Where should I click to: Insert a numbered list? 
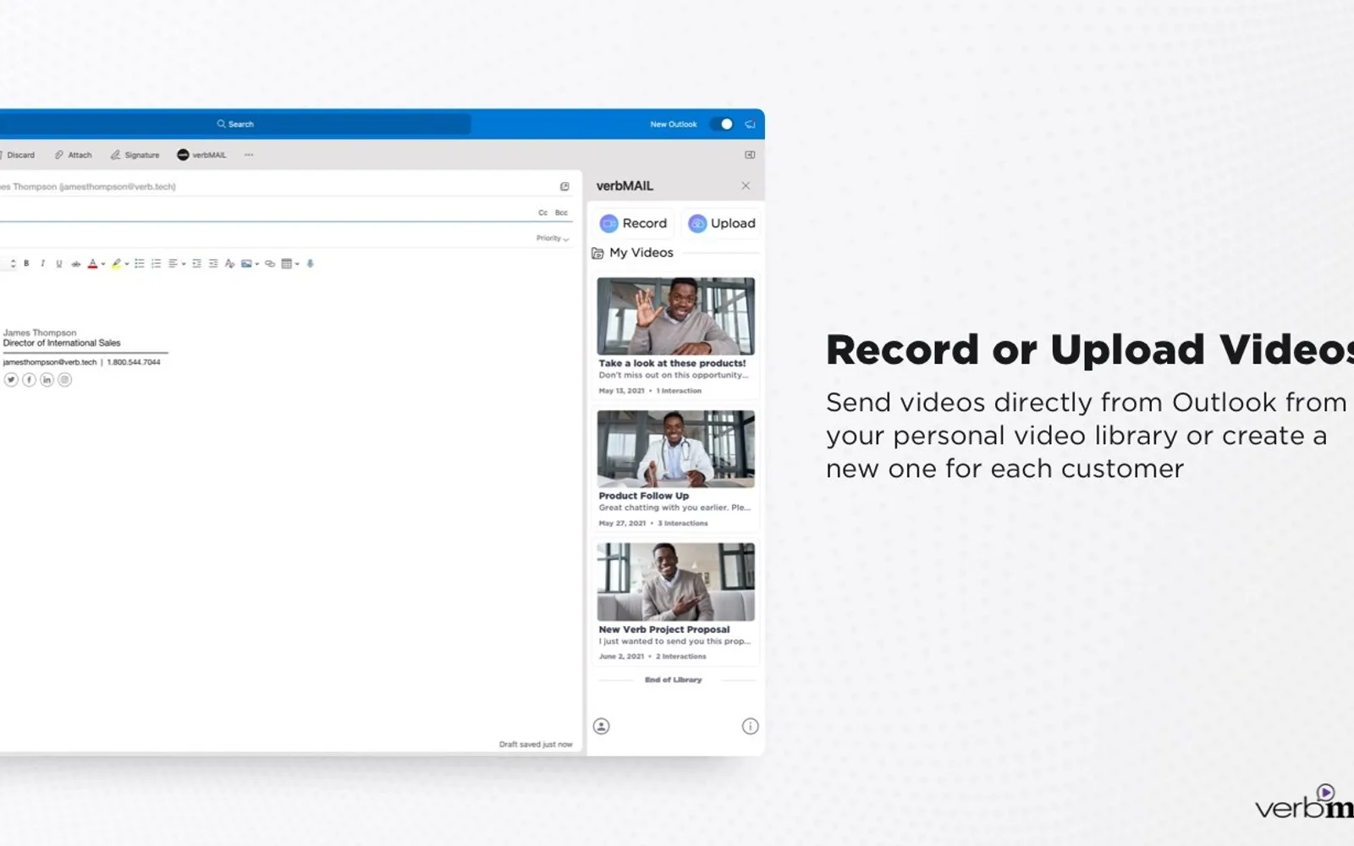click(156, 264)
